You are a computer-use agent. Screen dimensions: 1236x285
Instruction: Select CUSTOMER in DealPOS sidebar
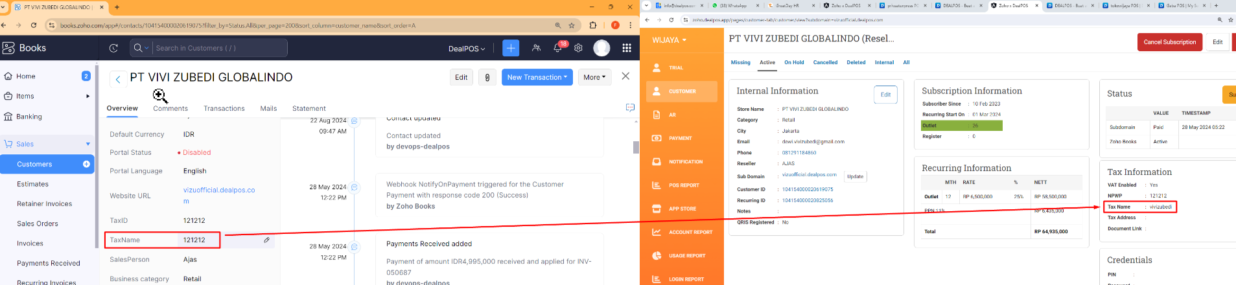(x=682, y=91)
